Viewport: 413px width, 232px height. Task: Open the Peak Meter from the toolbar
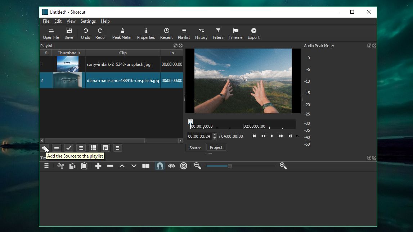pyautogui.click(x=122, y=33)
